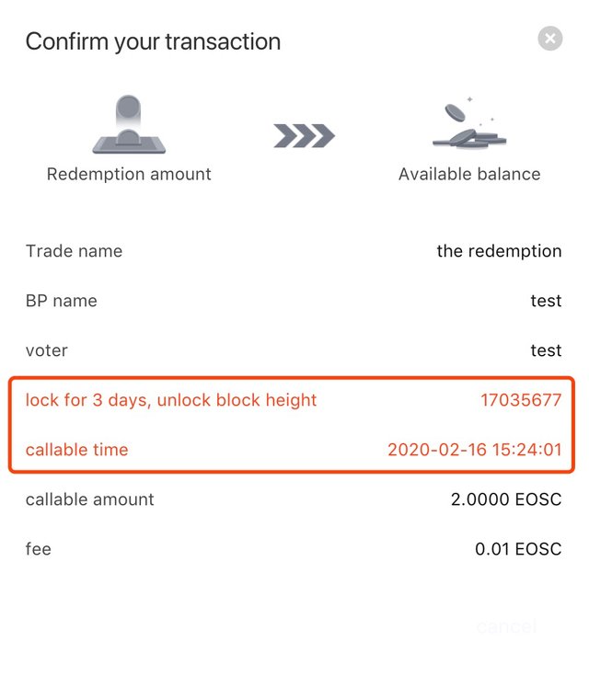
Task: Select the Redemption amount label
Action: (x=129, y=174)
